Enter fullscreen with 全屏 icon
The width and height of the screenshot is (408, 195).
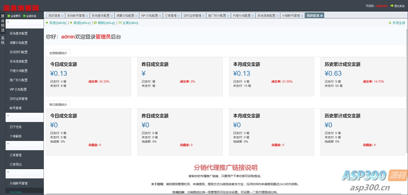(120, 23)
